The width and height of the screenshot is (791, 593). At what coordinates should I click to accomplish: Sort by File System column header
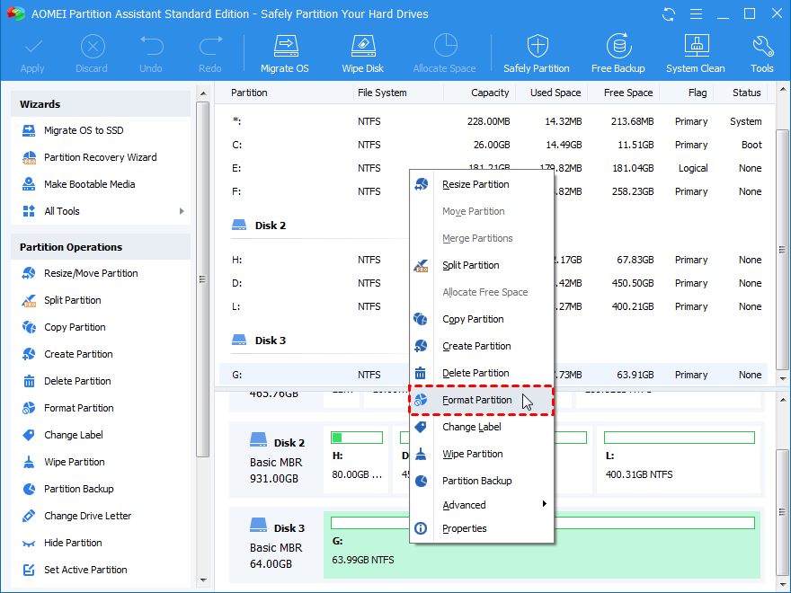coord(382,93)
